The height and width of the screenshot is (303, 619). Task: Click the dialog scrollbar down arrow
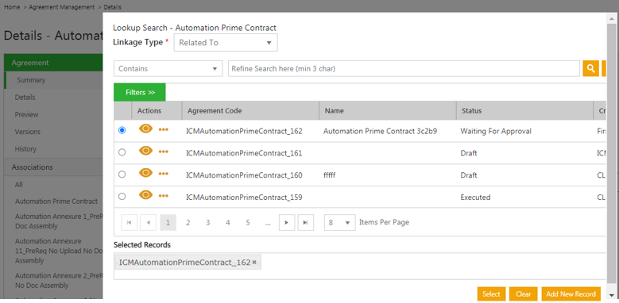pyautogui.click(x=611, y=295)
